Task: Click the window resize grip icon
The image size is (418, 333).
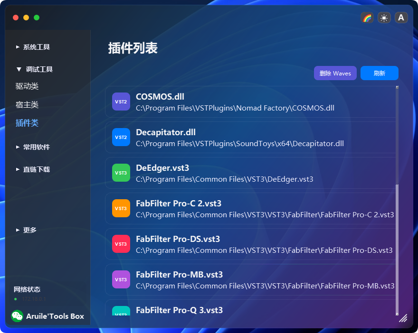Action: pos(403,318)
